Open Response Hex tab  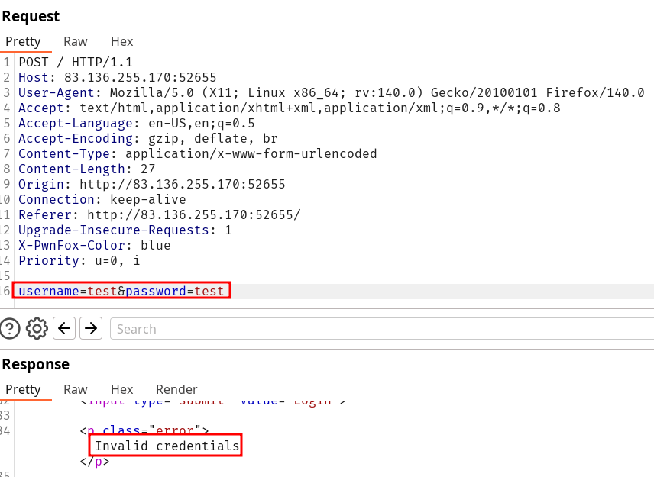121,389
